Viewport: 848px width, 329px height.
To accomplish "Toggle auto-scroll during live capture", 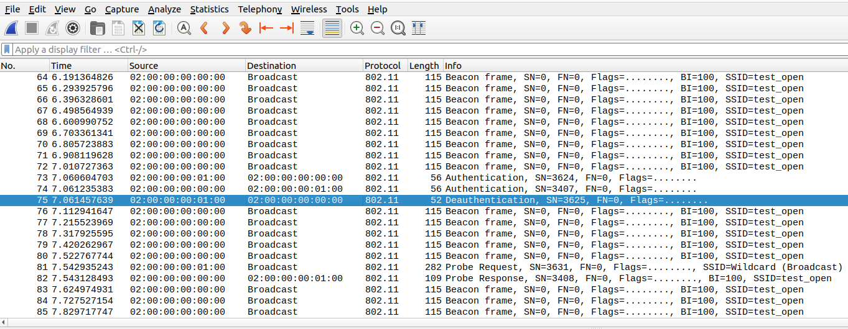I will tap(307, 28).
